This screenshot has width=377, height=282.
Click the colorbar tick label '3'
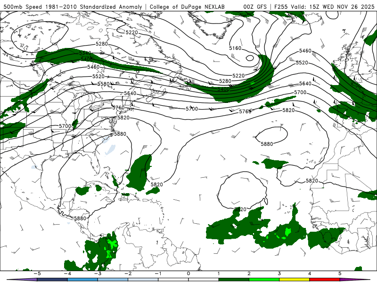(x=279, y=274)
